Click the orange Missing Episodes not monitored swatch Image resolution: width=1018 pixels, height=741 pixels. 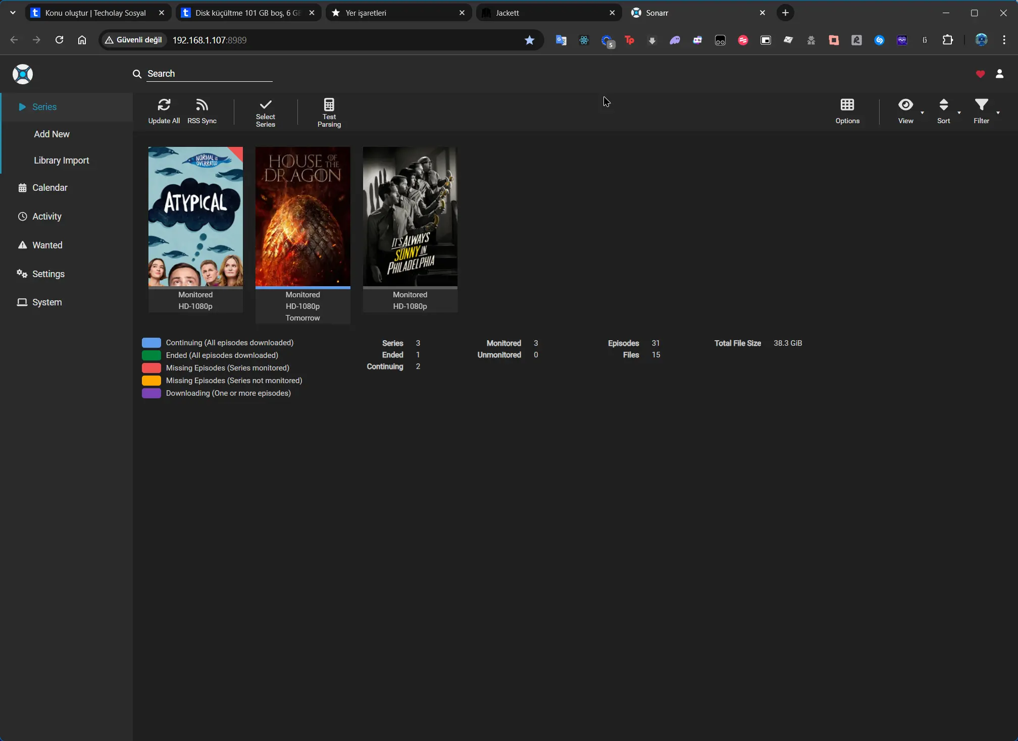[x=151, y=381]
